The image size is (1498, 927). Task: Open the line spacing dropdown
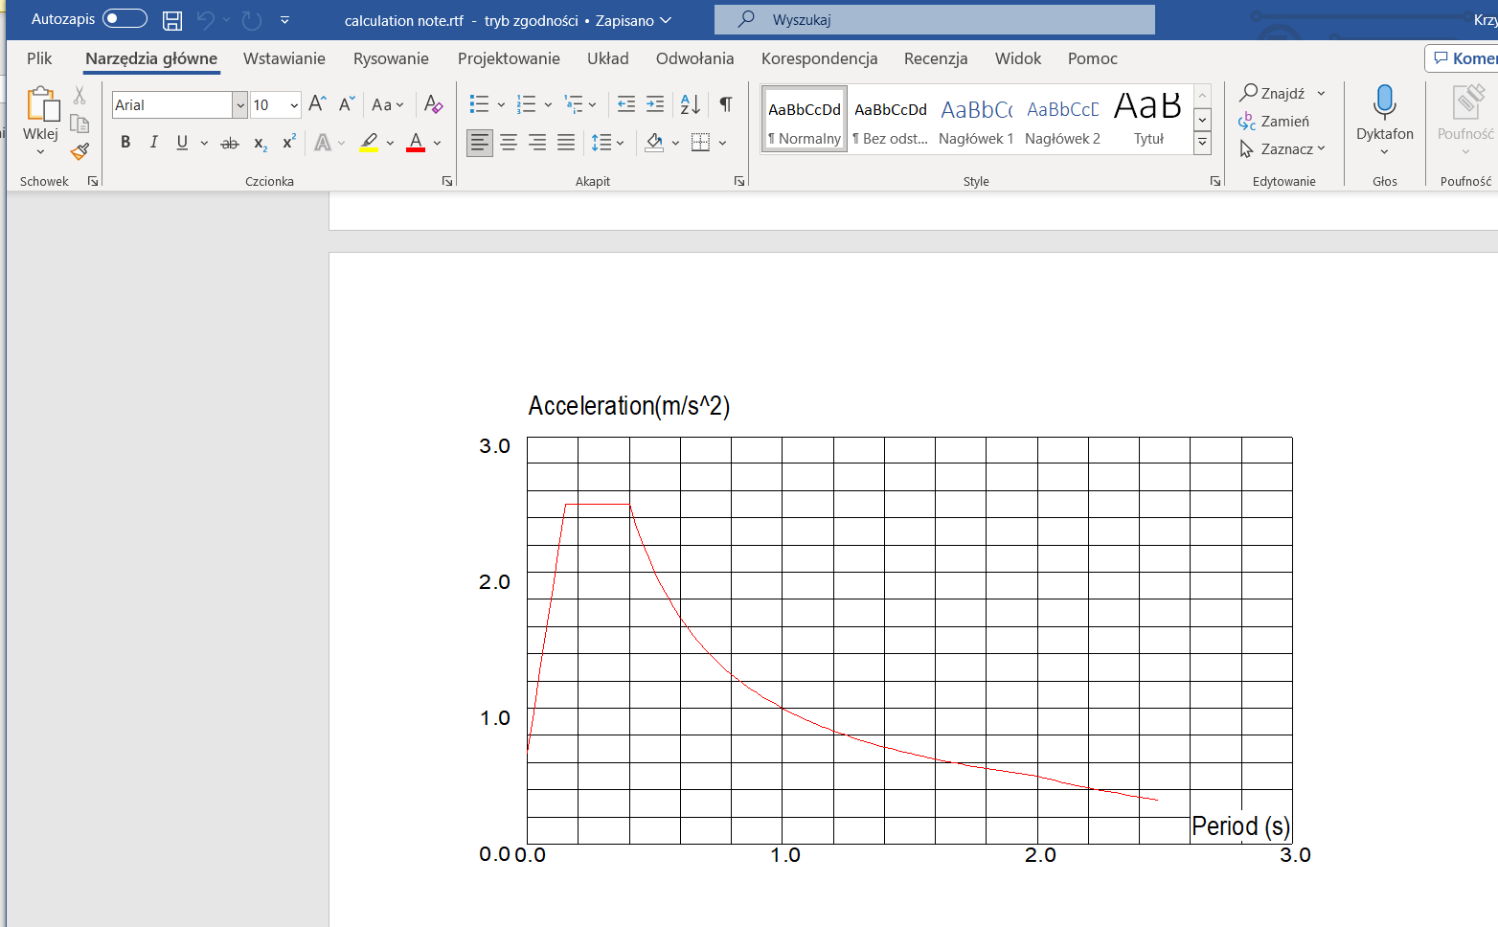pyautogui.click(x=607, y=142)
